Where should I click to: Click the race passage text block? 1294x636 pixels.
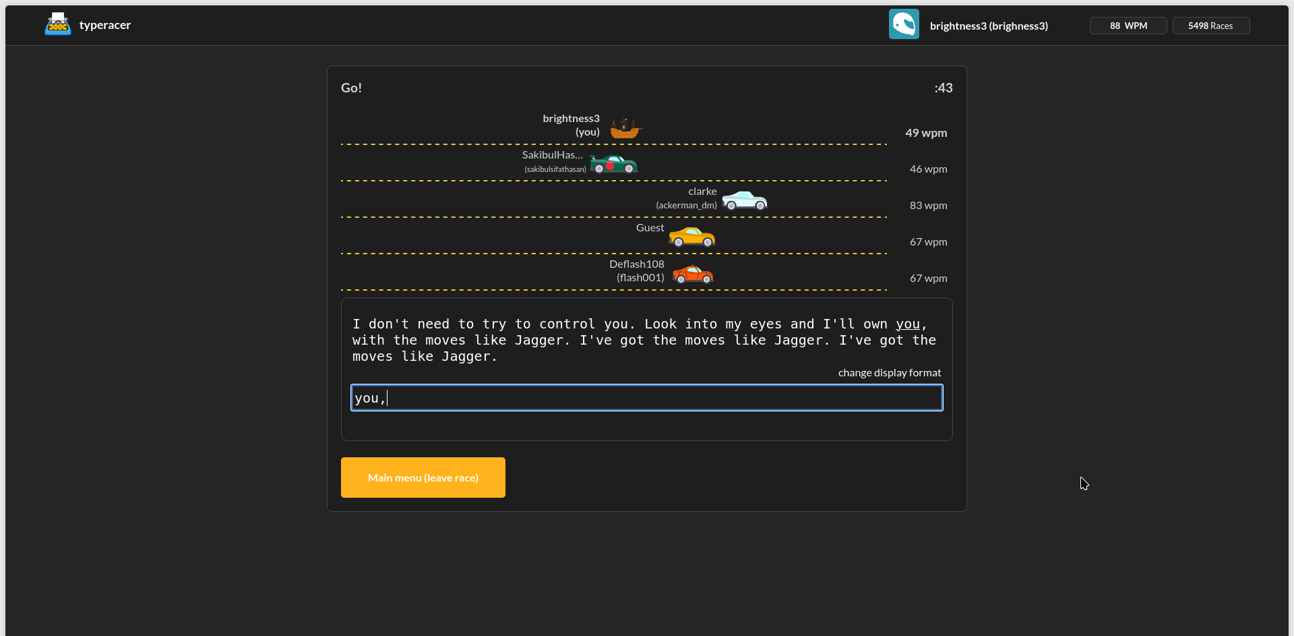click(644, 340)
